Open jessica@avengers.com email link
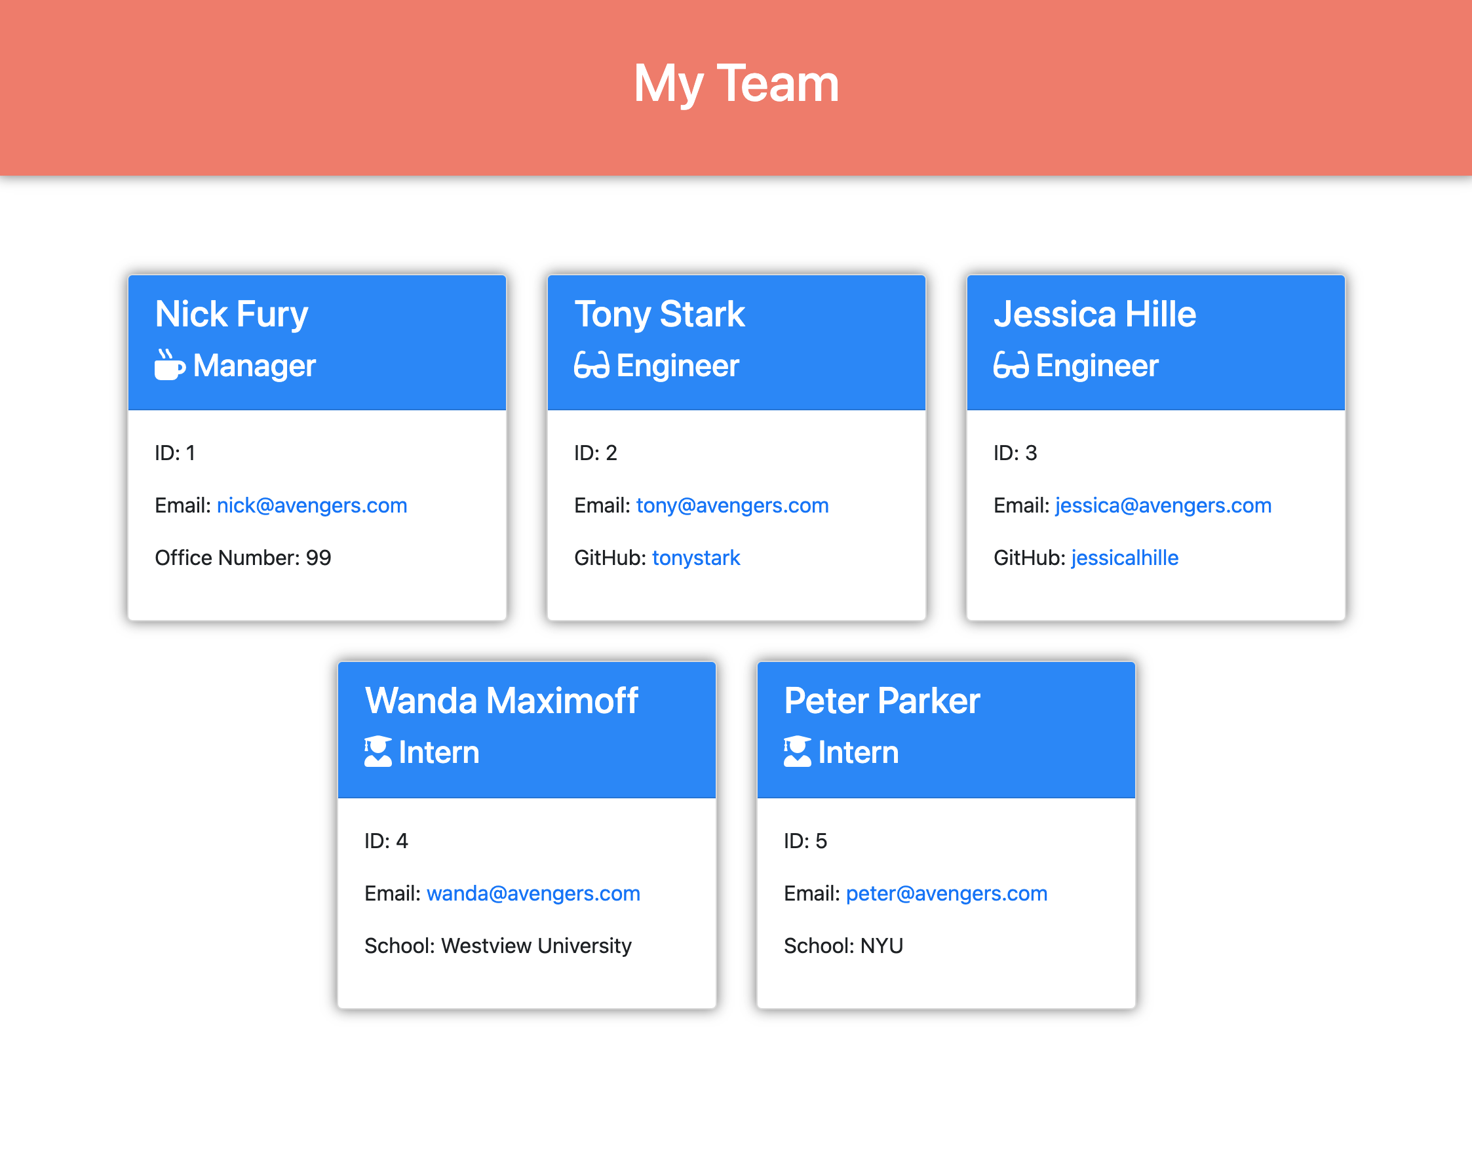Viewport: 1472px width, 1168px height. [1162, 505]
